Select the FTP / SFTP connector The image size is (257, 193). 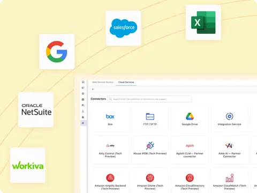(150, 119)
